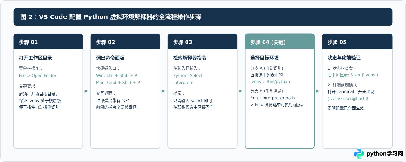Click the line 直接选中列表中的
The image size is (406, 162).
pyautogui.click(x=266, y=75)
